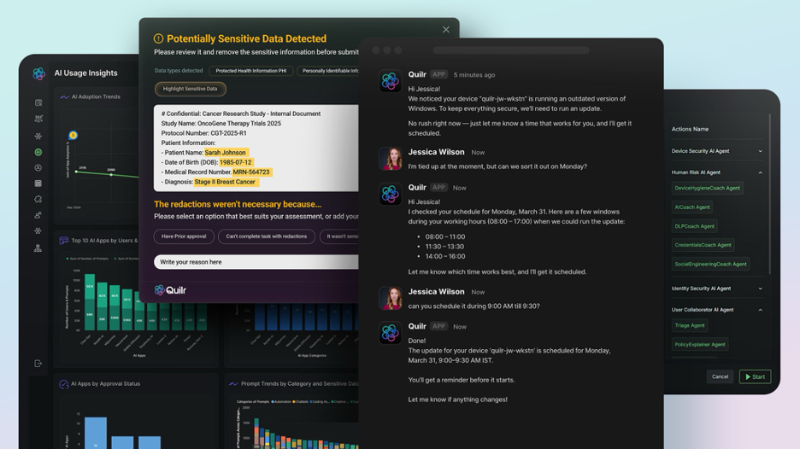Click the table grid sidebar icon
The image size is (800, 449).
[x=38, y=184]
